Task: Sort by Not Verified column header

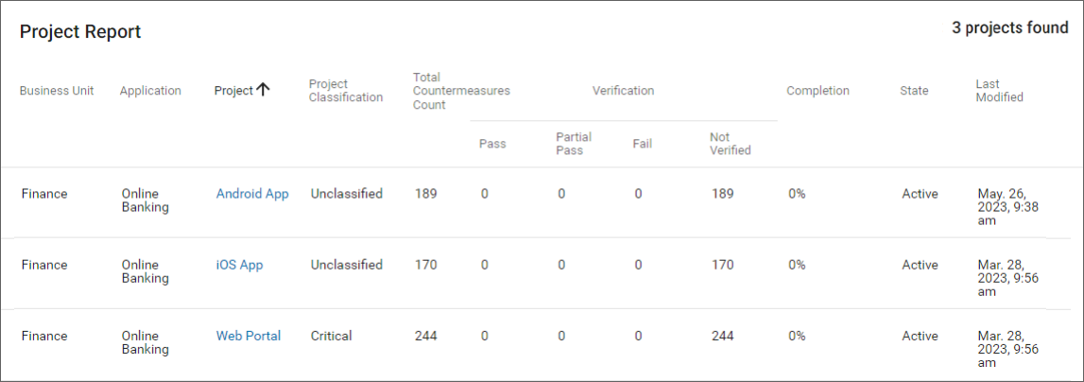Action: 730,144
